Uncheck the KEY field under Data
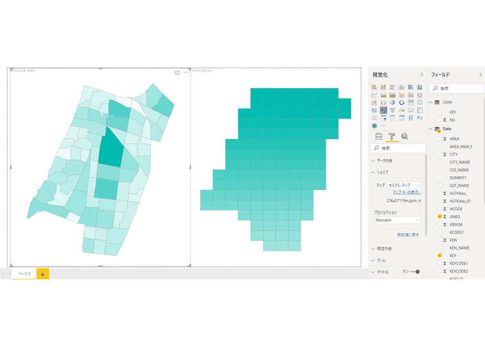The image size is (485, 346). coord(439,255)
